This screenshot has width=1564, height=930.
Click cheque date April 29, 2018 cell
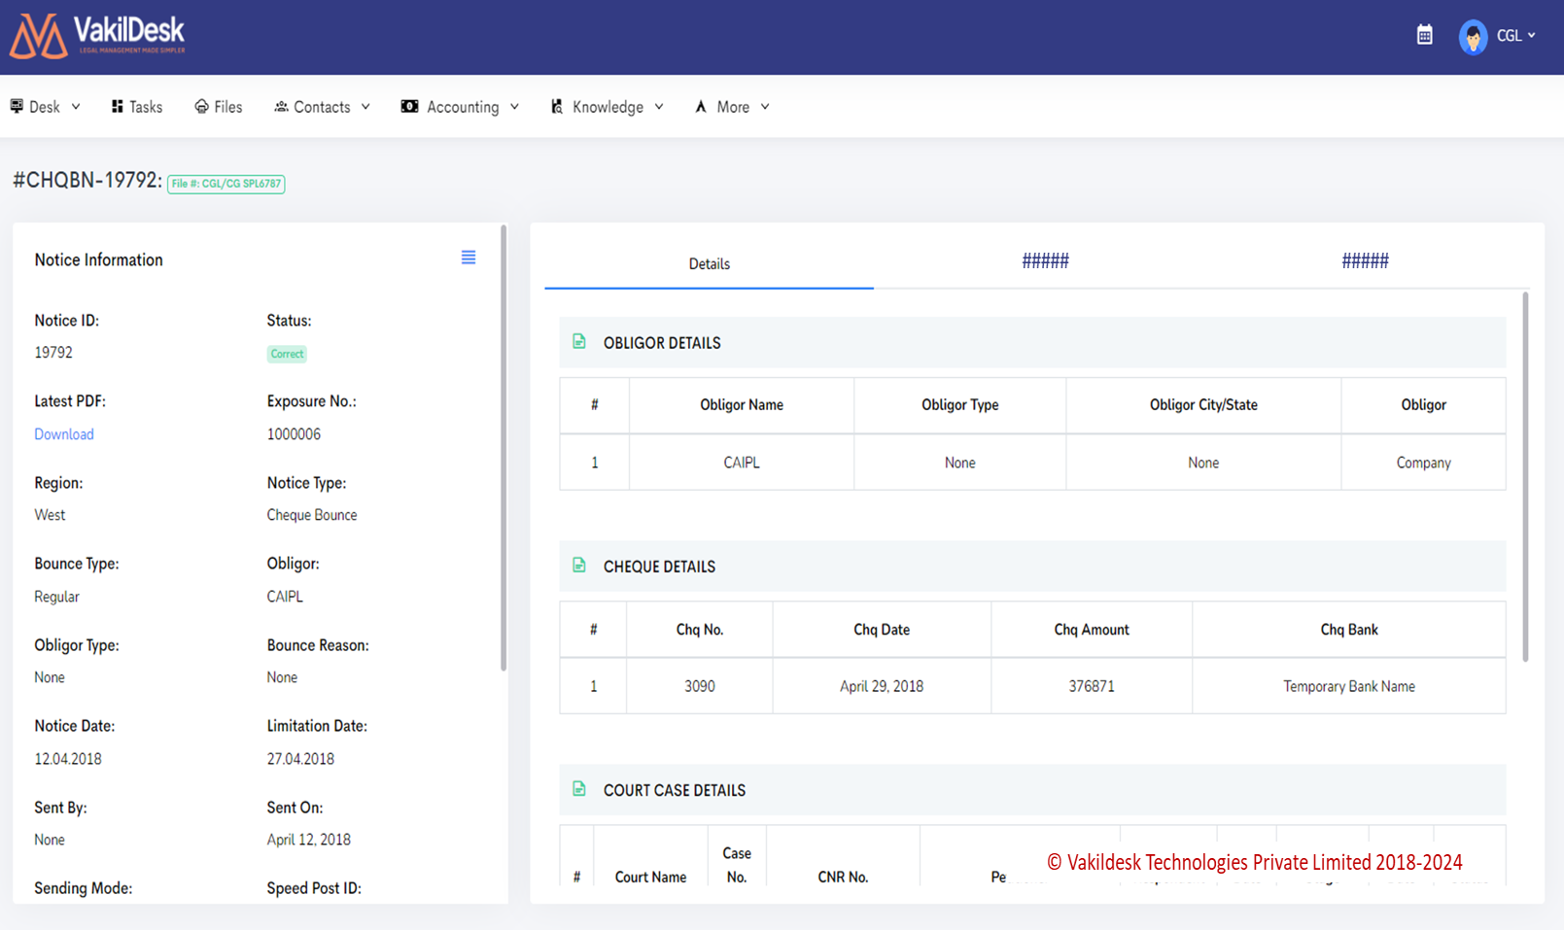[882, 686]
